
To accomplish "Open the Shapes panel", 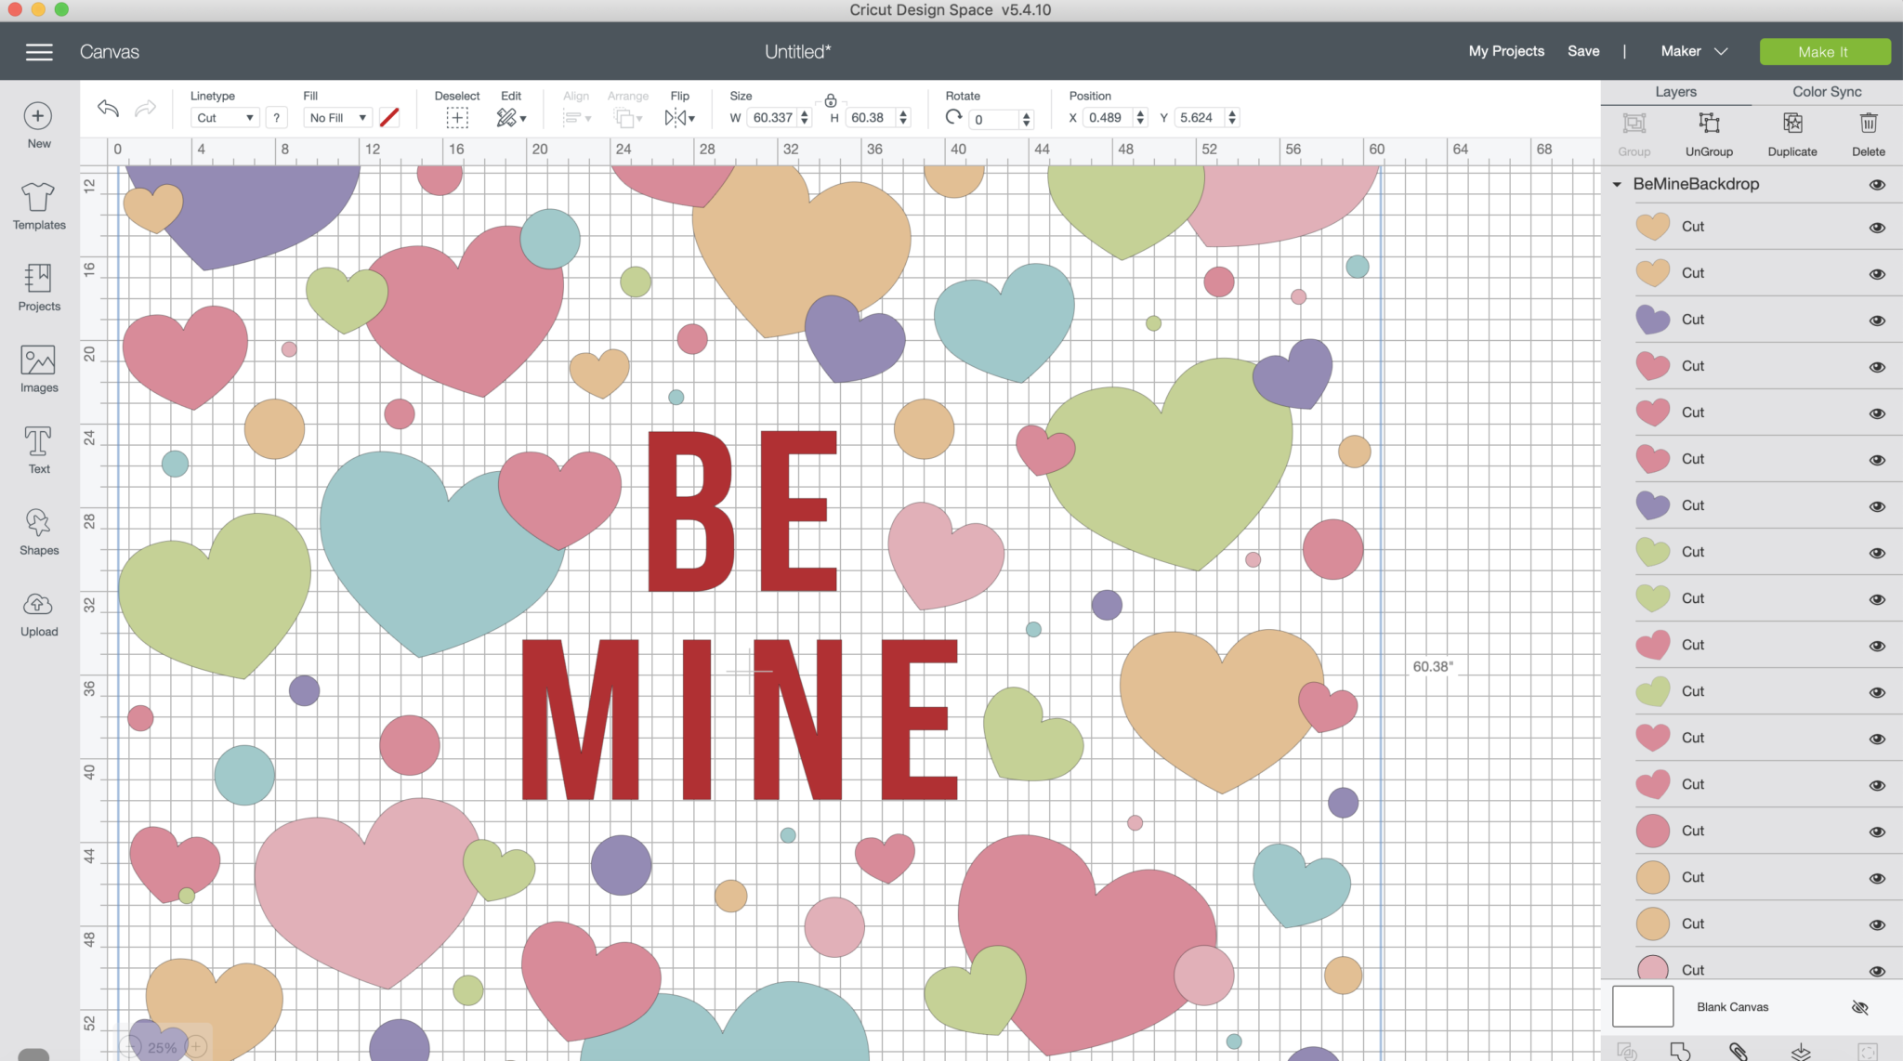I will [37, 530].
